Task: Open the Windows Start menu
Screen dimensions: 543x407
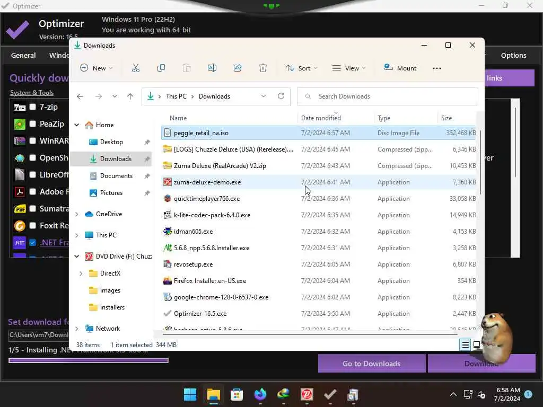Action: point(190,394)
